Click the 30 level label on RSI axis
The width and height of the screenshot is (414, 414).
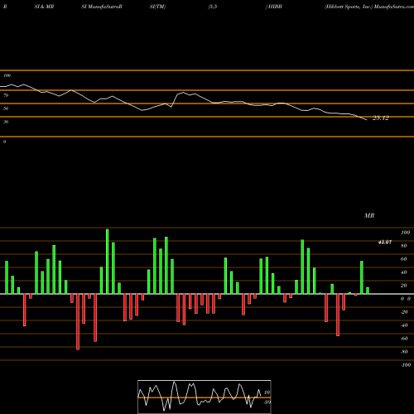click(x=6, y=122)
